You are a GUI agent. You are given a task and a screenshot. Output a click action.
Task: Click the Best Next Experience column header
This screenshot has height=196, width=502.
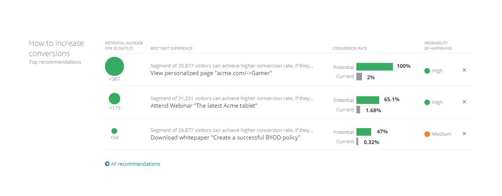(171, 49)
